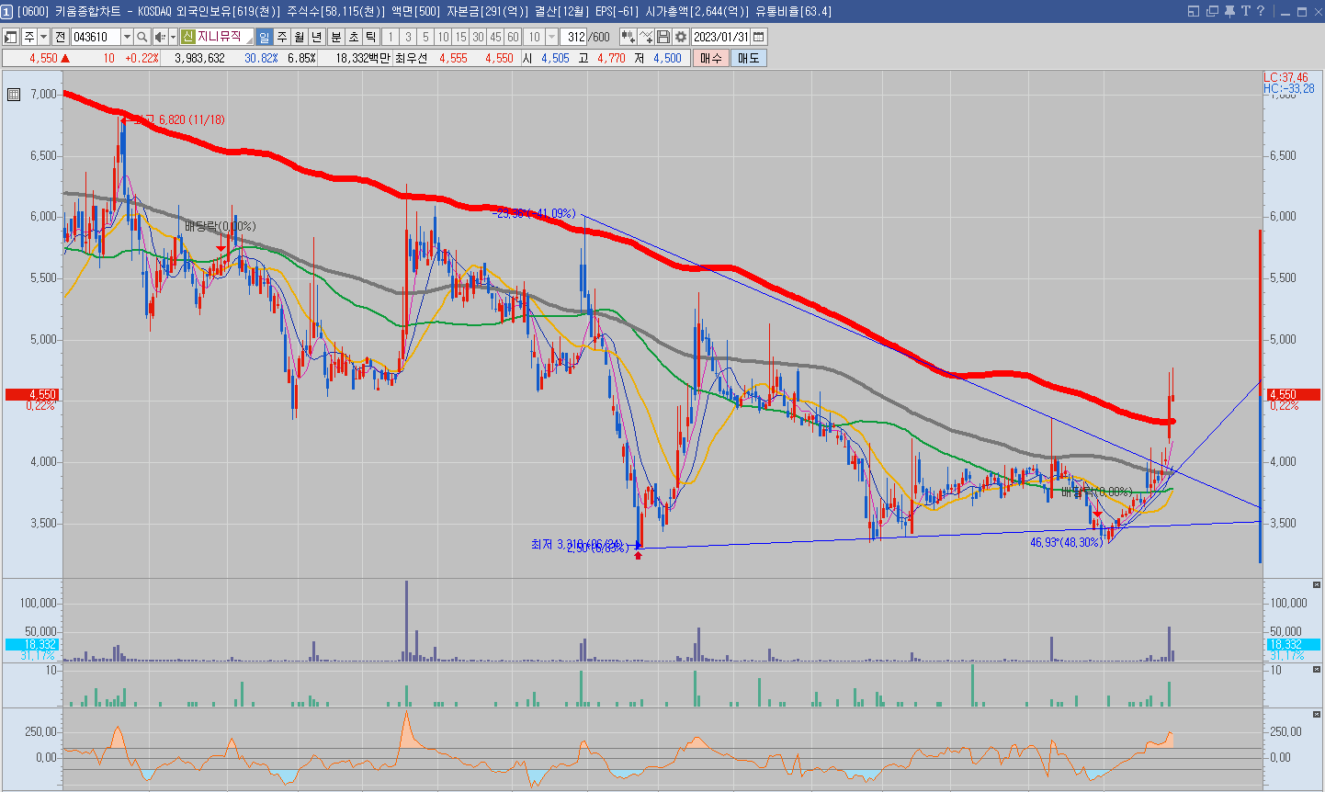This screenshot has width=1325, height=792.
Task: Open help with the question mark icon
Action: click(1261, 11)
